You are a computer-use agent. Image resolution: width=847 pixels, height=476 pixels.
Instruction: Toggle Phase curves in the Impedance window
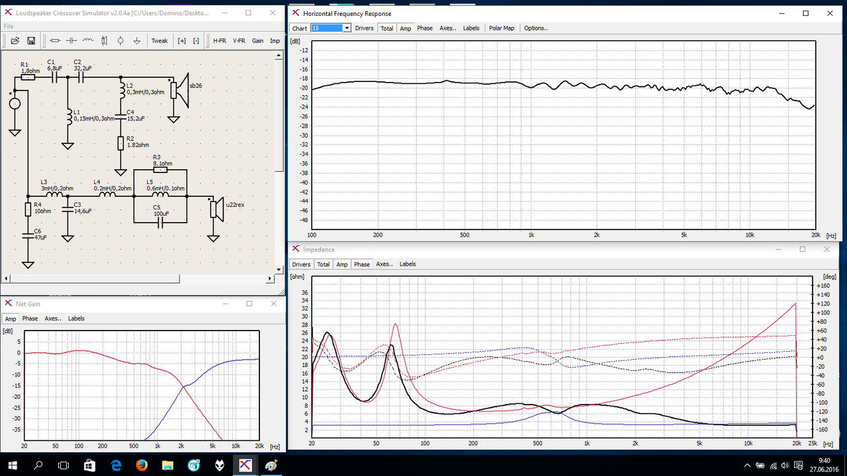click(361, 264)
